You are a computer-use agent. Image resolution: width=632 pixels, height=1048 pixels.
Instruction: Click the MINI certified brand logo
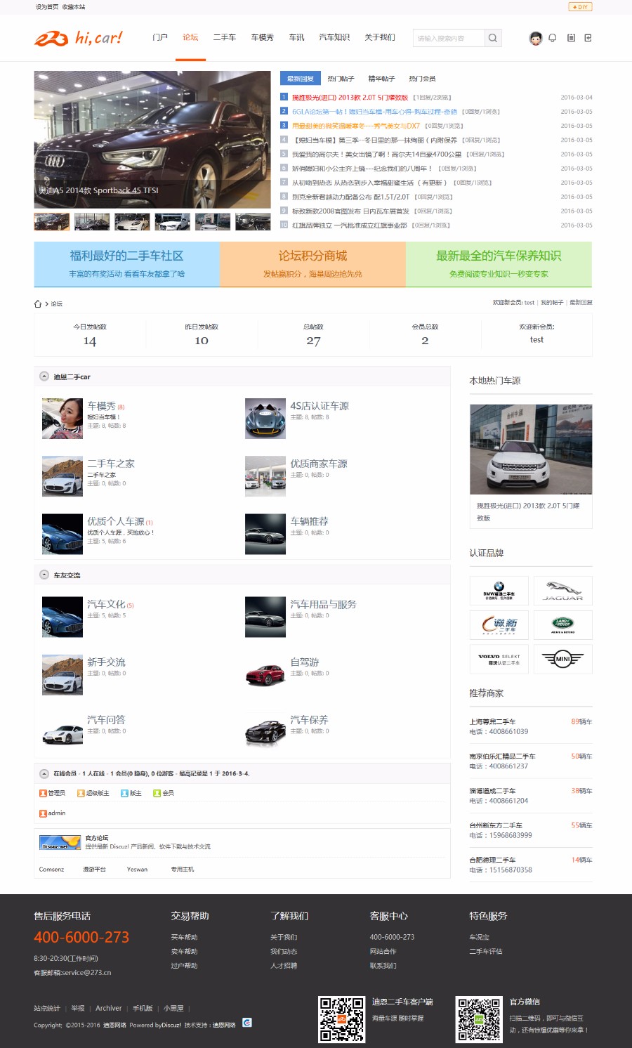pyautogui.click(x=562, y=659)
